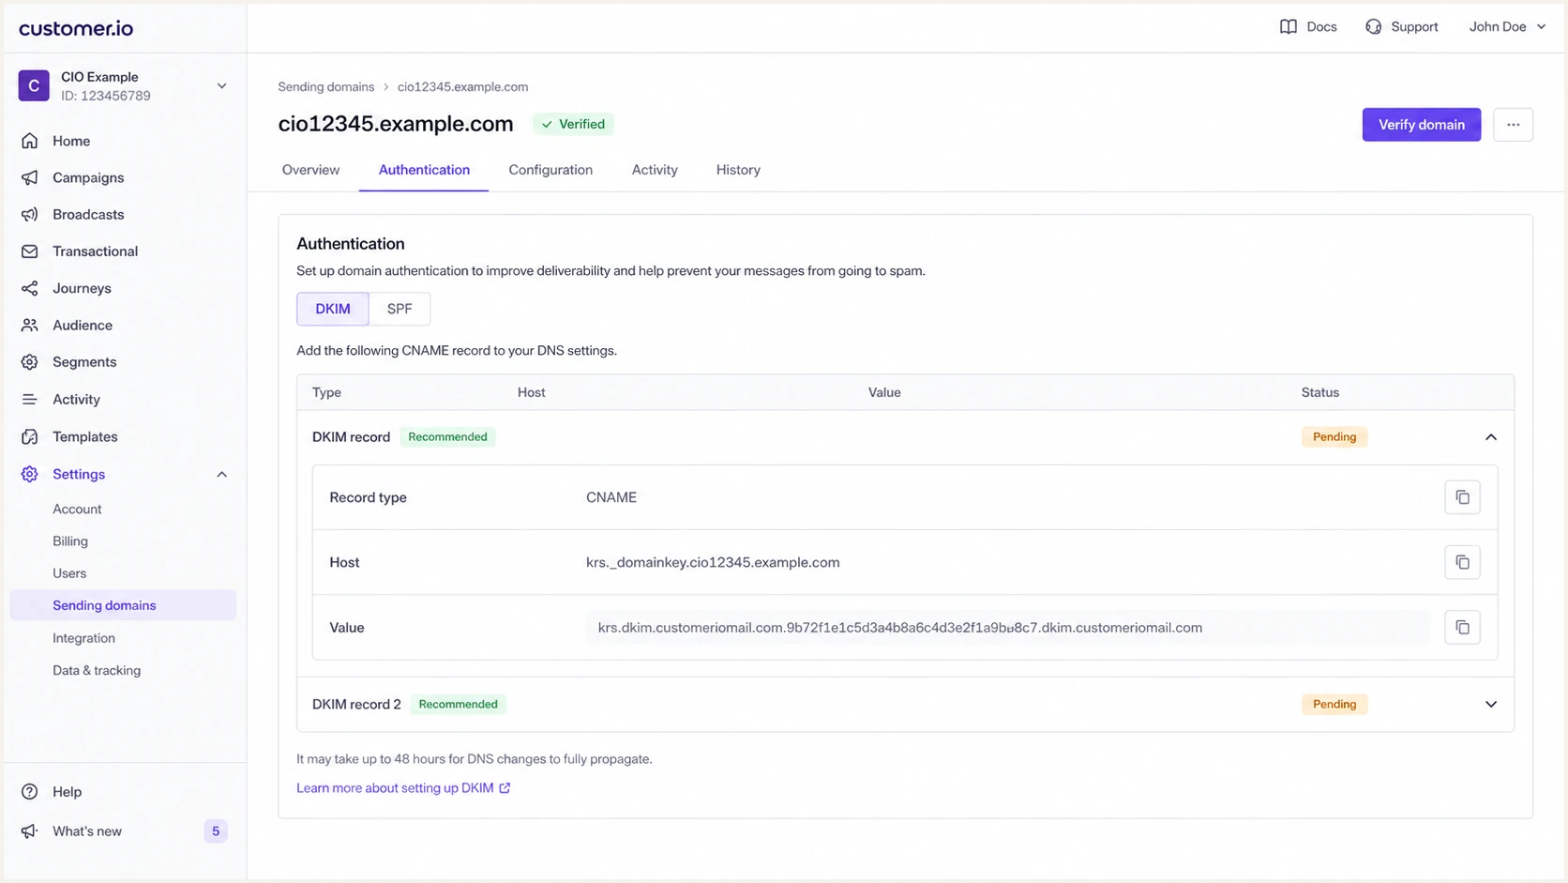This screenshot has height=883, width=1568.
Task: Open the Configuration tab
Action: coord(550,170)
